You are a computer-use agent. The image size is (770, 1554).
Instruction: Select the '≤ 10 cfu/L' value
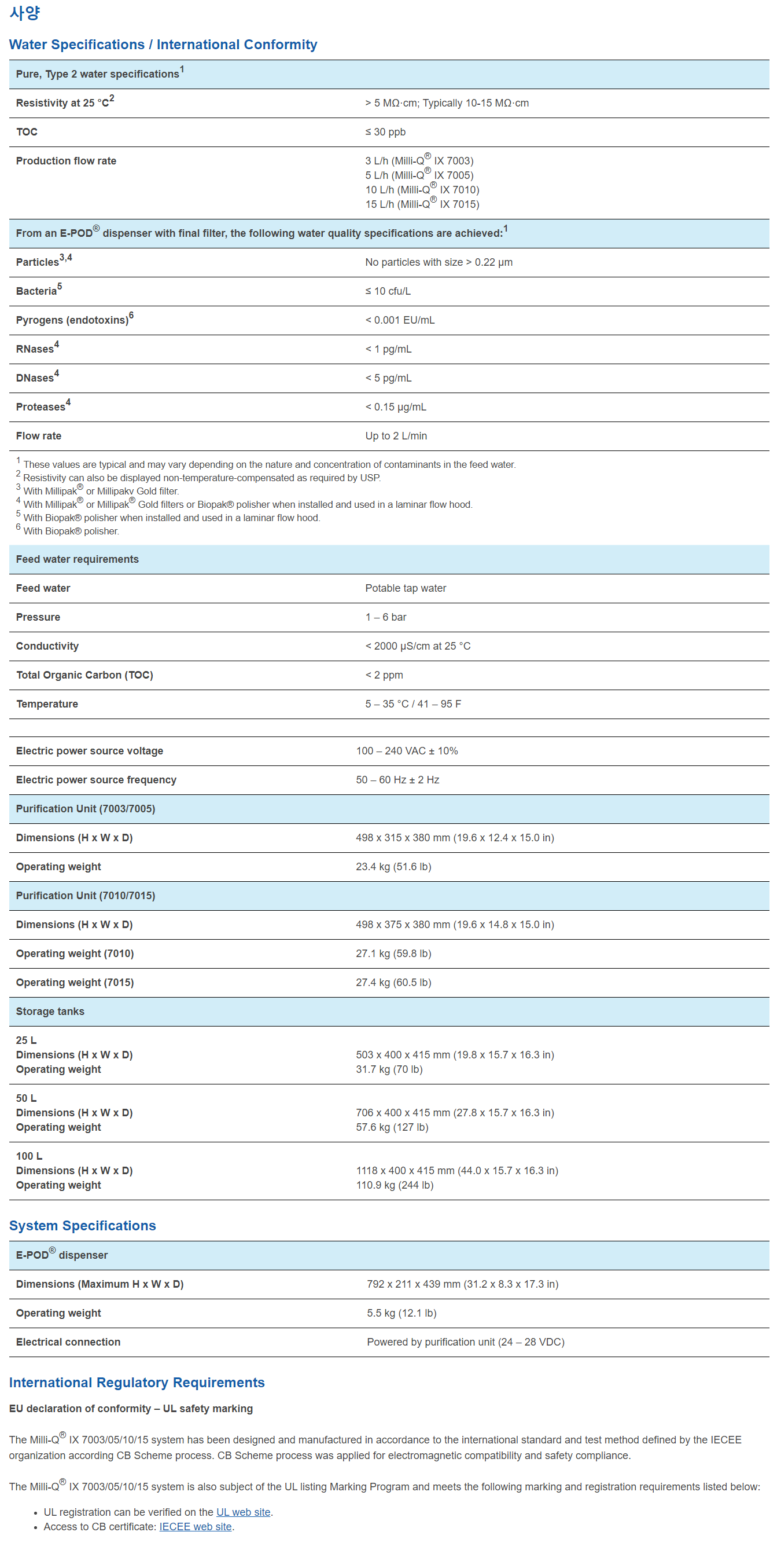[x=388, y=291]
